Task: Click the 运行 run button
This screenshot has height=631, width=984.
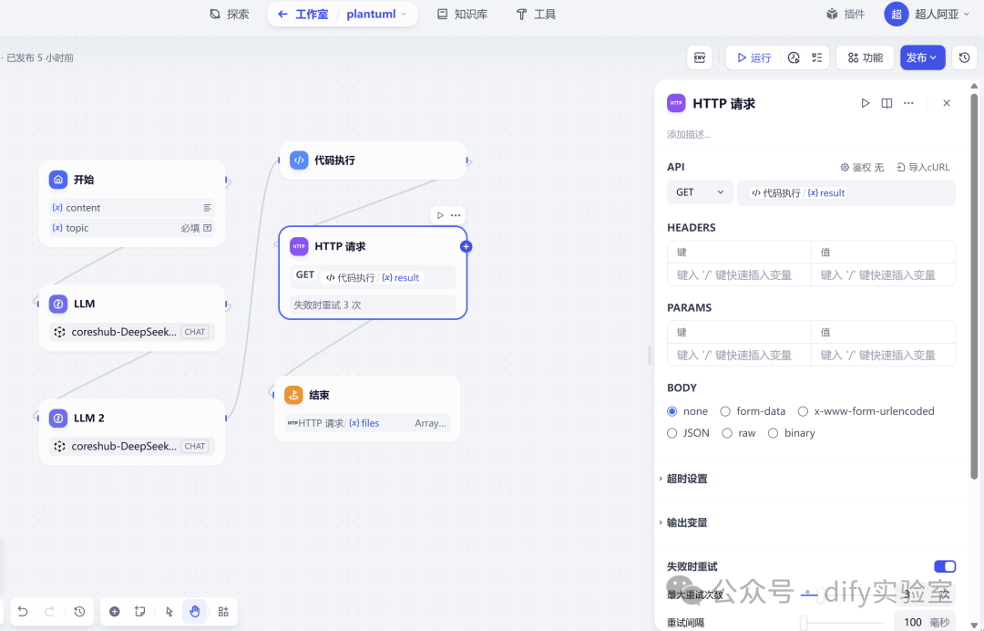Action: [753, 57]
